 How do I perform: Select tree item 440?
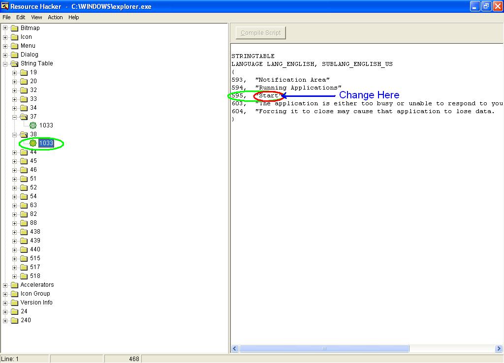click(35, 249)
